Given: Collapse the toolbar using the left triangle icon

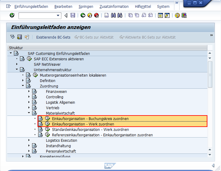Looking at the screenshot, I should (66, 15).
